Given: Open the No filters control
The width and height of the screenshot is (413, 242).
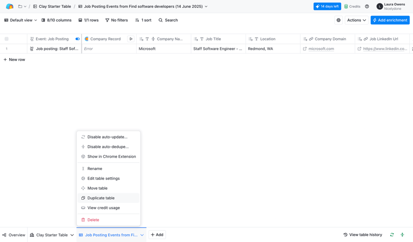Looking at the screenshot, I should point(117,20).
